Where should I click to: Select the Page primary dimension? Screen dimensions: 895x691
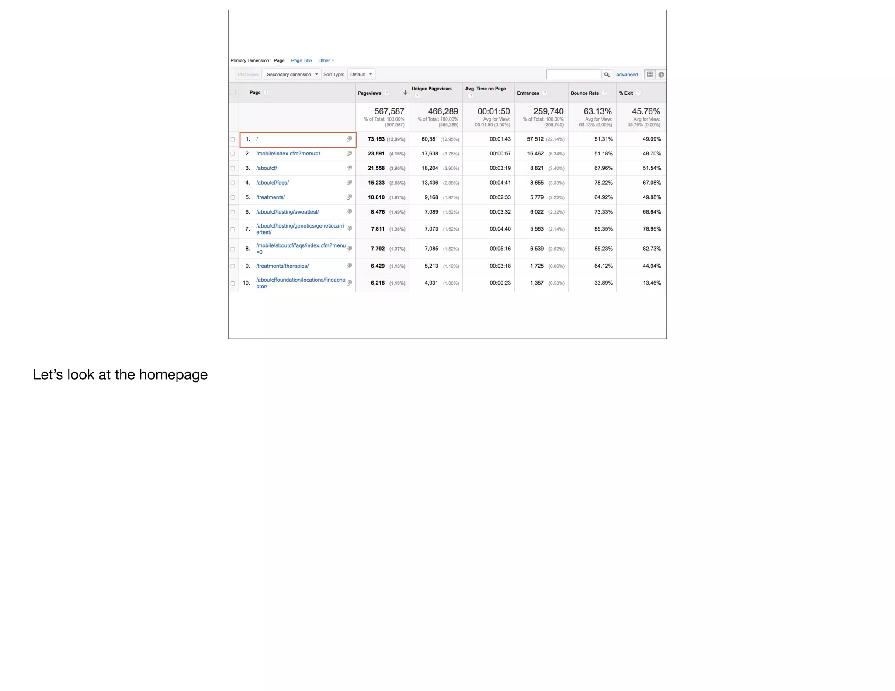279,61
